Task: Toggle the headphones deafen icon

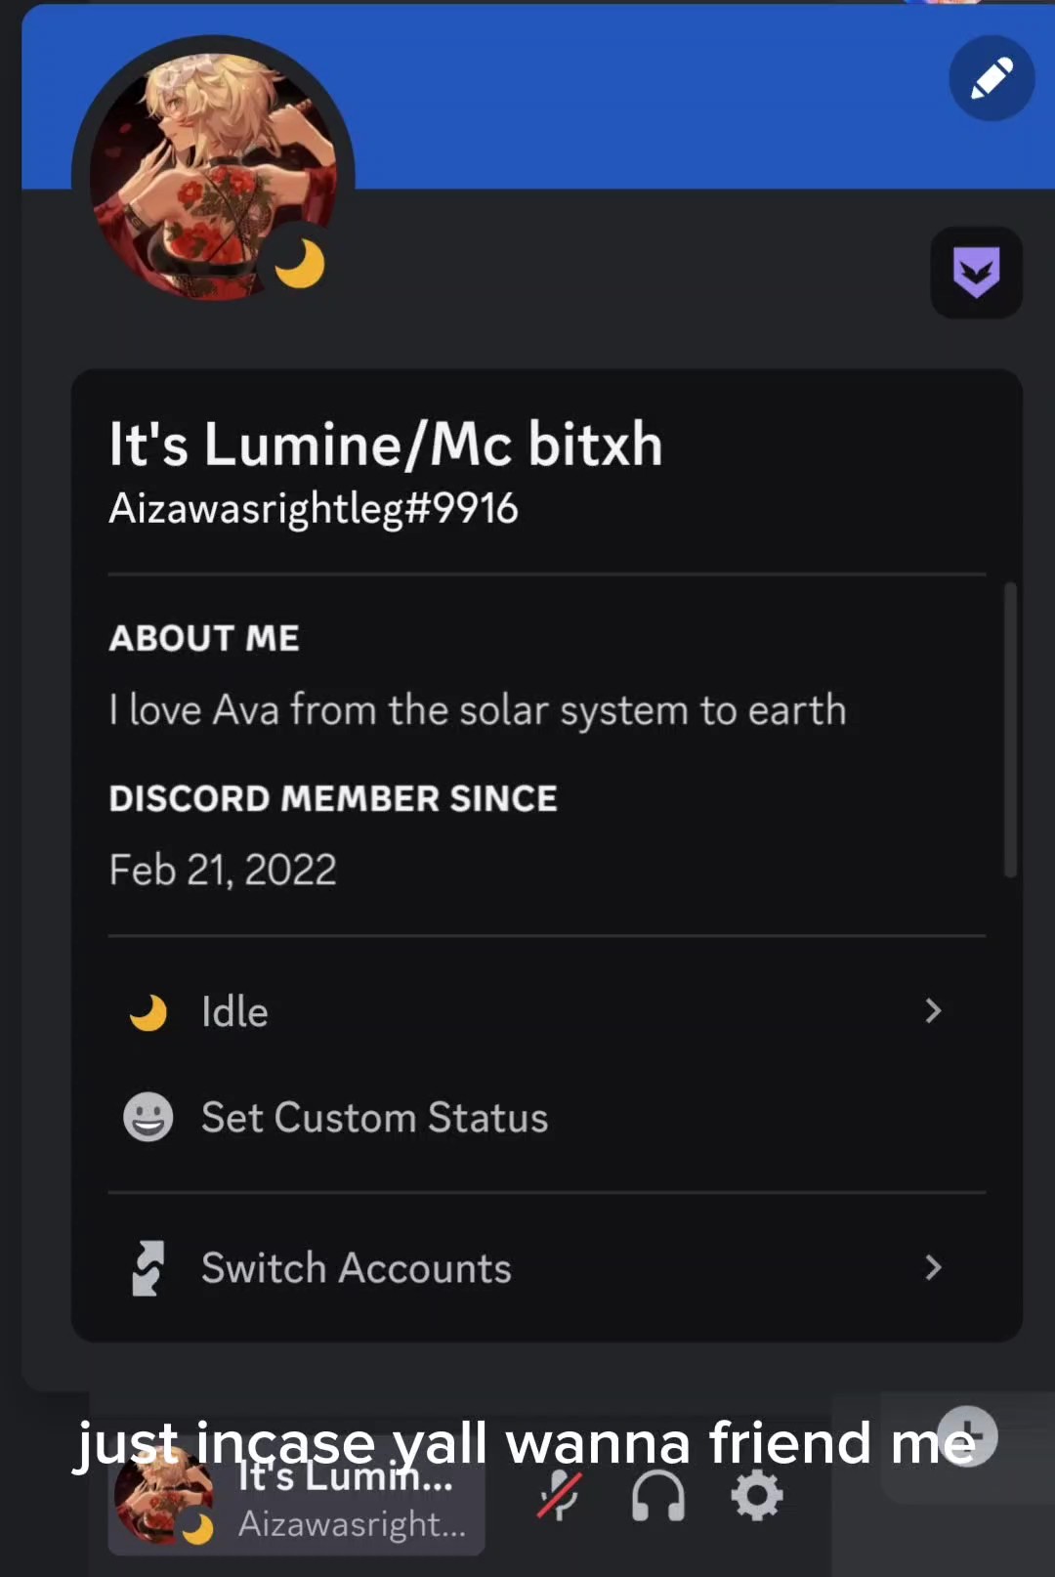Action: click(657, 1496)
